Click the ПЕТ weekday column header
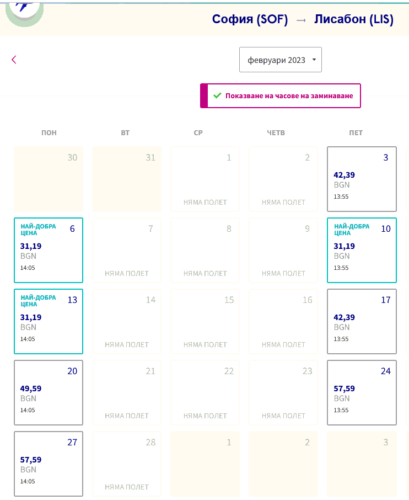Viewport: 409px width, 500px height. [356, 133]
